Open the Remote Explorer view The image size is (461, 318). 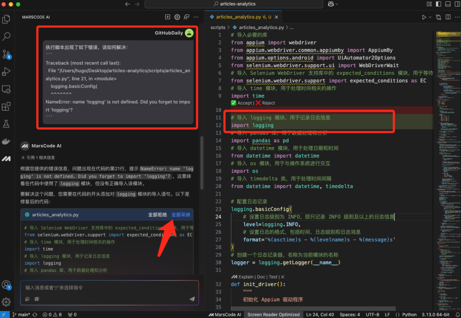point(6,89)
